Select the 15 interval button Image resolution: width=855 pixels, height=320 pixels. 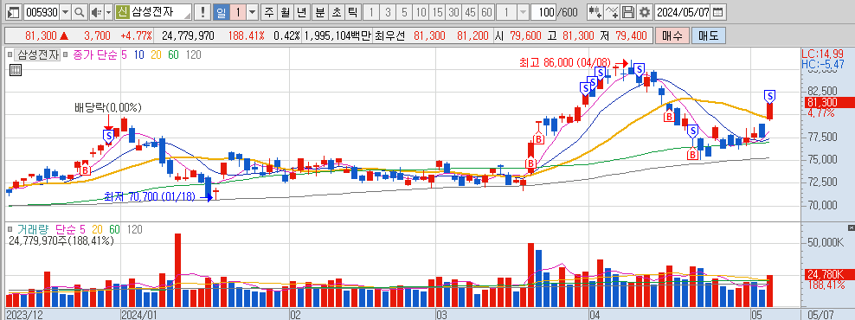click(x=437, y=12)
